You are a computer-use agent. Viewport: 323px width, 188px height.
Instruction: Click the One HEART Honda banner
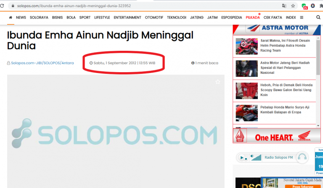(x=277, y=136)
